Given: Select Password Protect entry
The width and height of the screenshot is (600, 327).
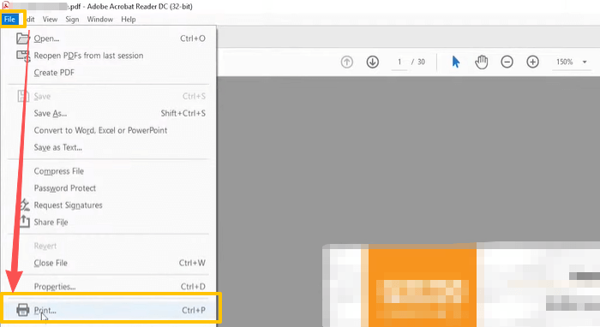Looking at the screenshot, I should coord(109,188).
